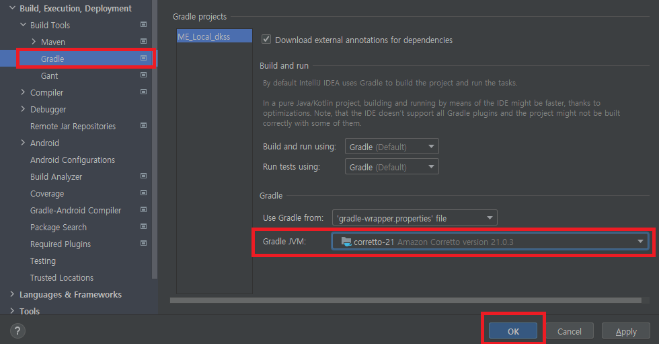Collapse the Build, Execution, Deployment section
Viewport: 659px width, 344px height.
pyautogui.click(x=12, y=8)
